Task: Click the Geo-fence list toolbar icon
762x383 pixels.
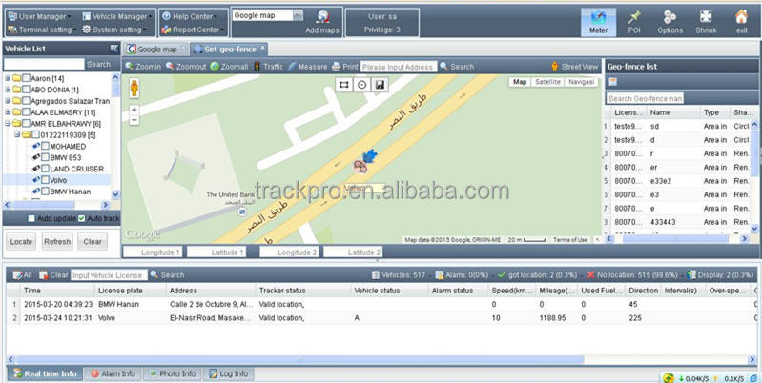Action: 613,82
